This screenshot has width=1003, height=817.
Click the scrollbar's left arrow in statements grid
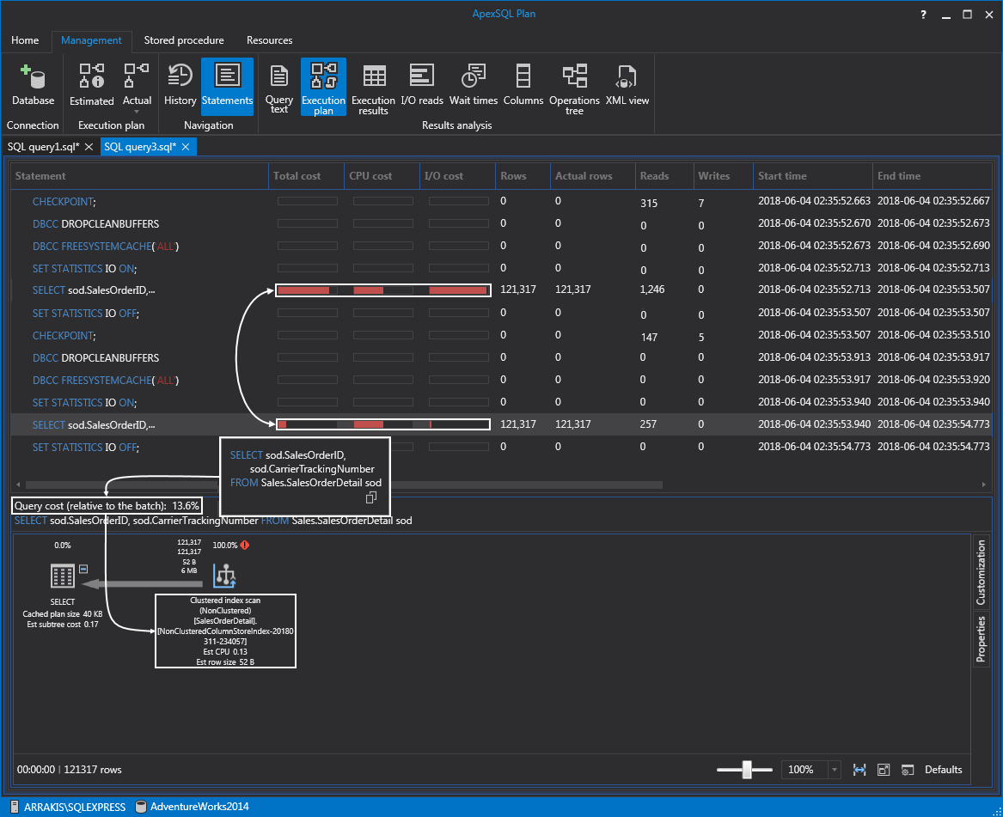pyautogui.click(x=18, y=485)
